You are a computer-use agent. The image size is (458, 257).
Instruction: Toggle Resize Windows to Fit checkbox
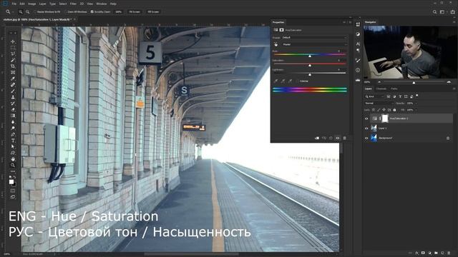point(35,12)
